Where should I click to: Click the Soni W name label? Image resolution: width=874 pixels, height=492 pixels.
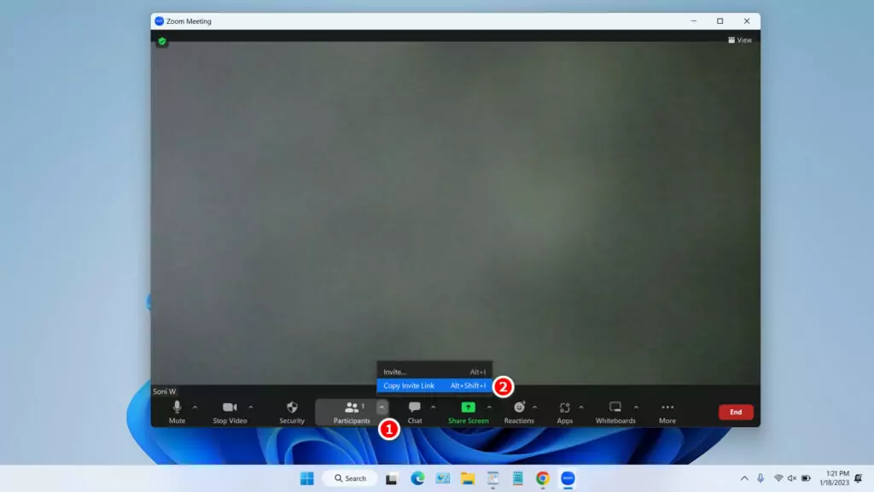(x=165, y=391)
